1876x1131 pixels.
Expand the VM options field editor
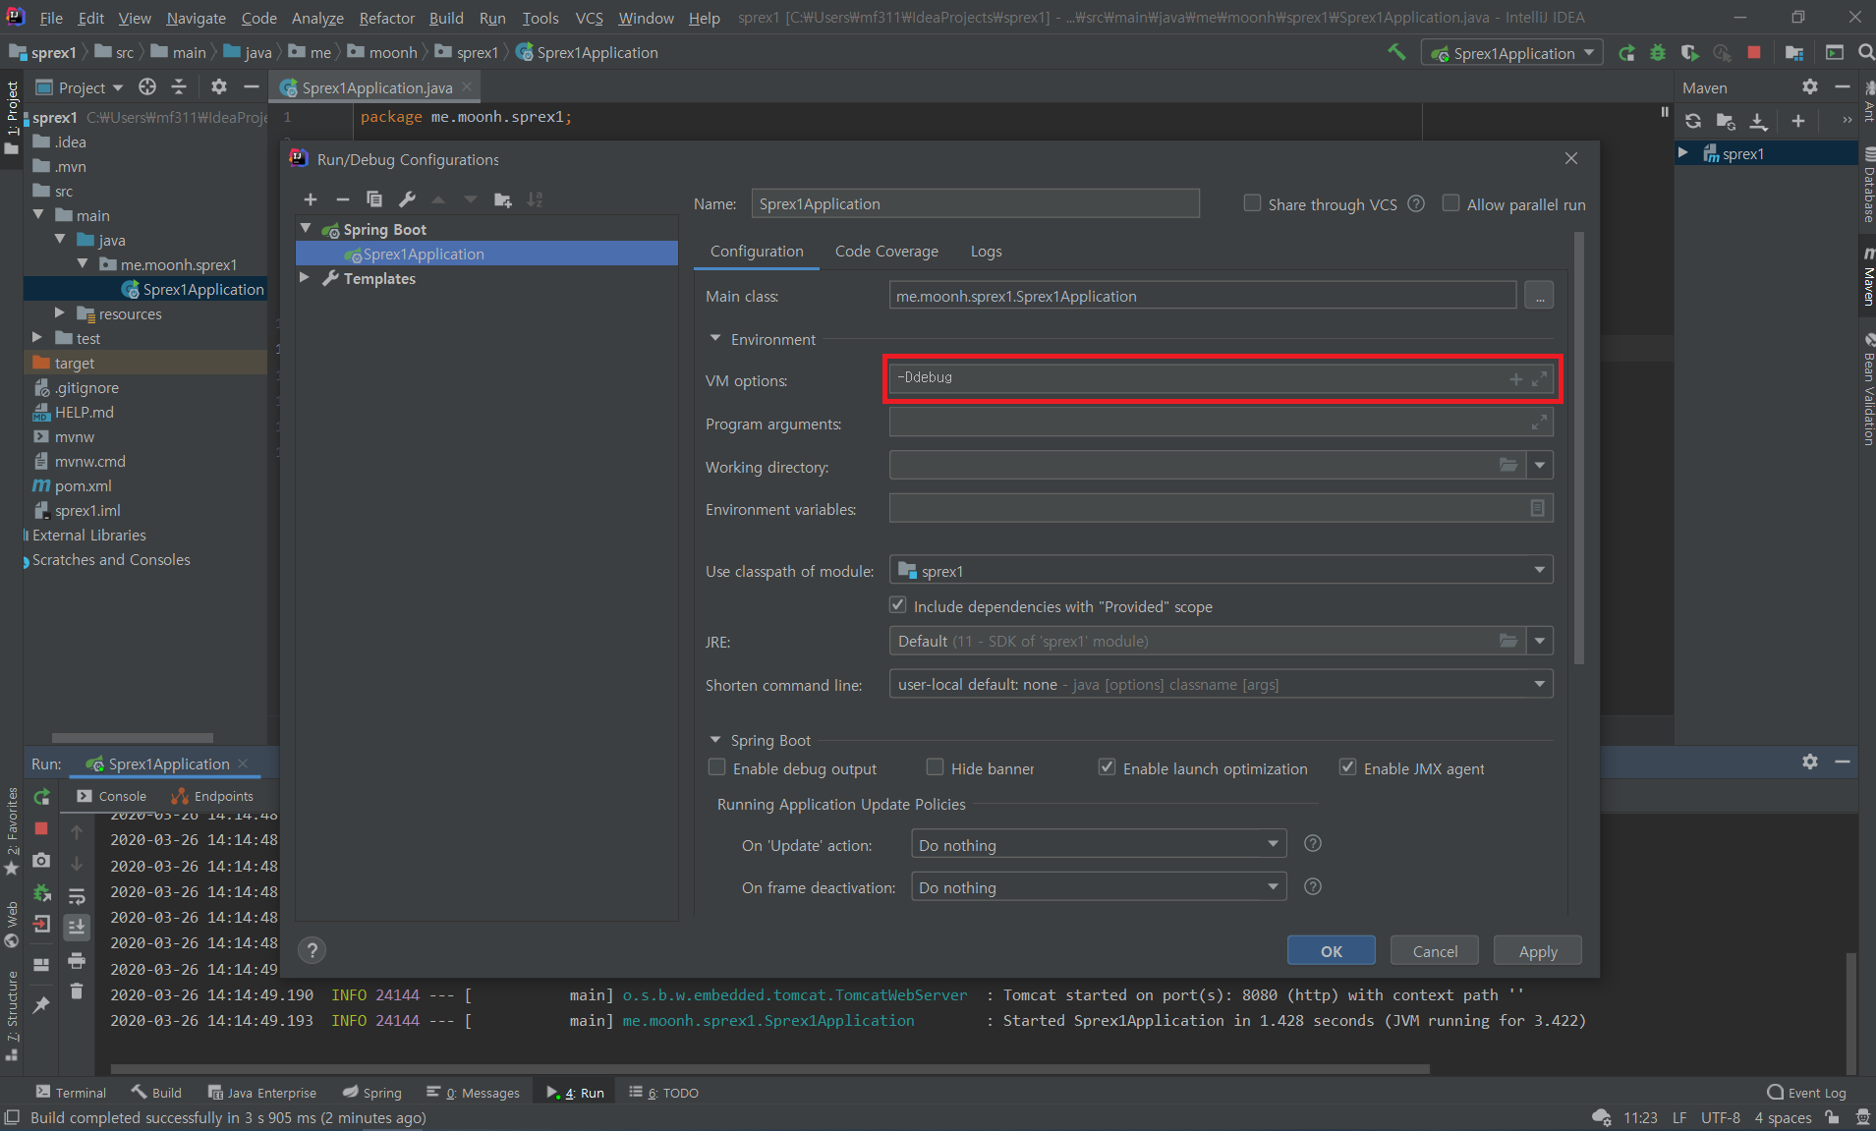[1539, 378]
